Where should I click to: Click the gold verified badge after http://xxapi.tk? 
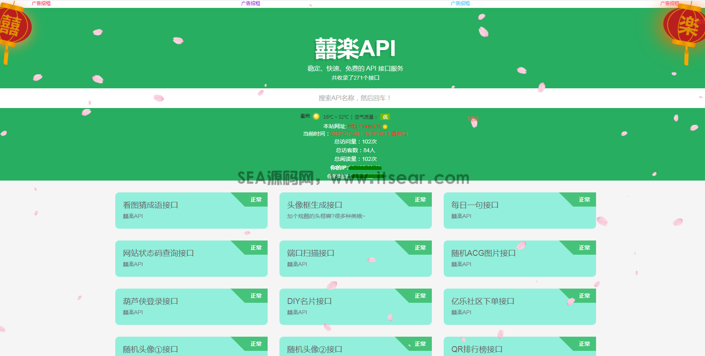(x=385, y=127)
